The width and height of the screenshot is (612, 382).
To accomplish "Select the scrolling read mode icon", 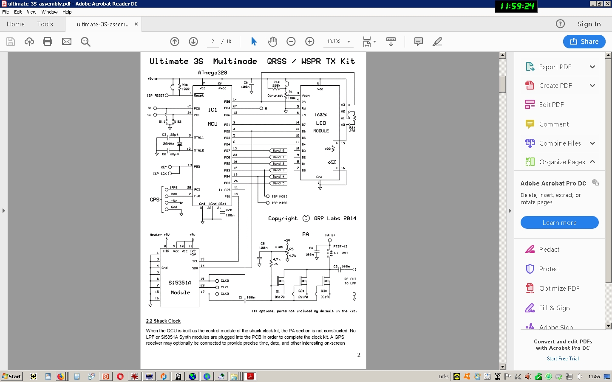I will pyautogui.click(x=391, y=42).
